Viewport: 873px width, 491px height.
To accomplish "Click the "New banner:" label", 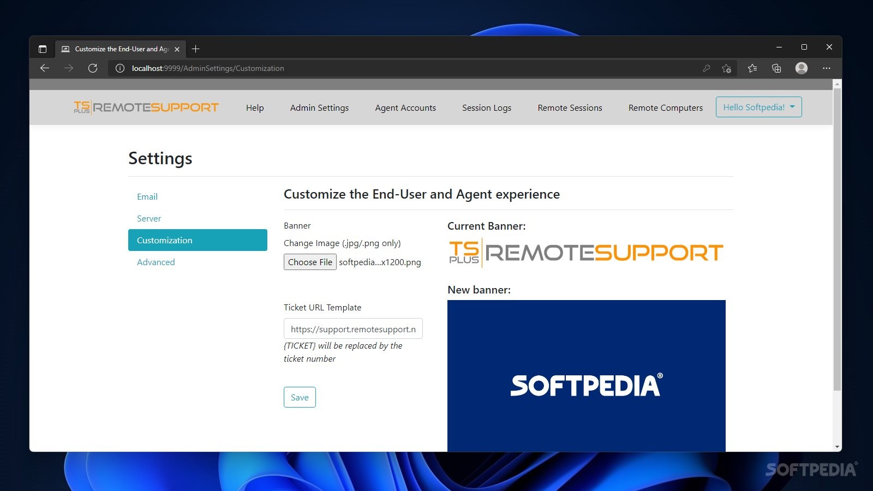I will pyautogui.click(x=479, y=290).
